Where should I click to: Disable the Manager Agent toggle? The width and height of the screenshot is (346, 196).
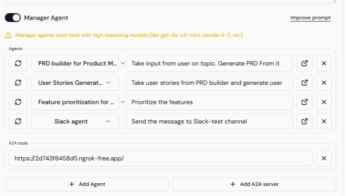click(13, 18)
